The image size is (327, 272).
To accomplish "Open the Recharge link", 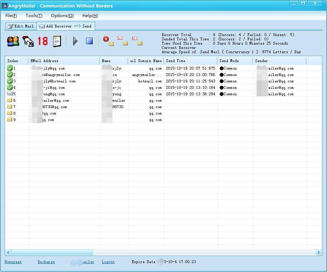I will [46, 262].
